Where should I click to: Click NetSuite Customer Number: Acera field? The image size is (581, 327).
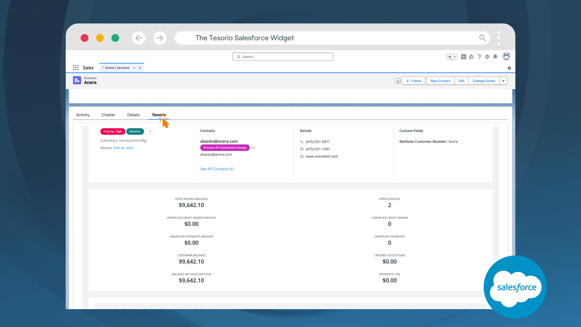tap(428, 141)
